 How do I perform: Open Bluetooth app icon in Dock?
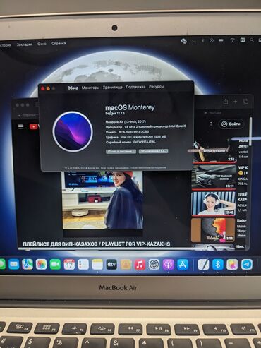pos(218,265)
